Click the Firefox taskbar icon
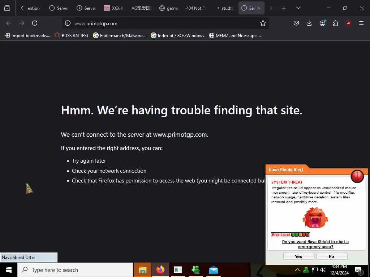This screenshot has width=370, height=277. coord(160,270)
